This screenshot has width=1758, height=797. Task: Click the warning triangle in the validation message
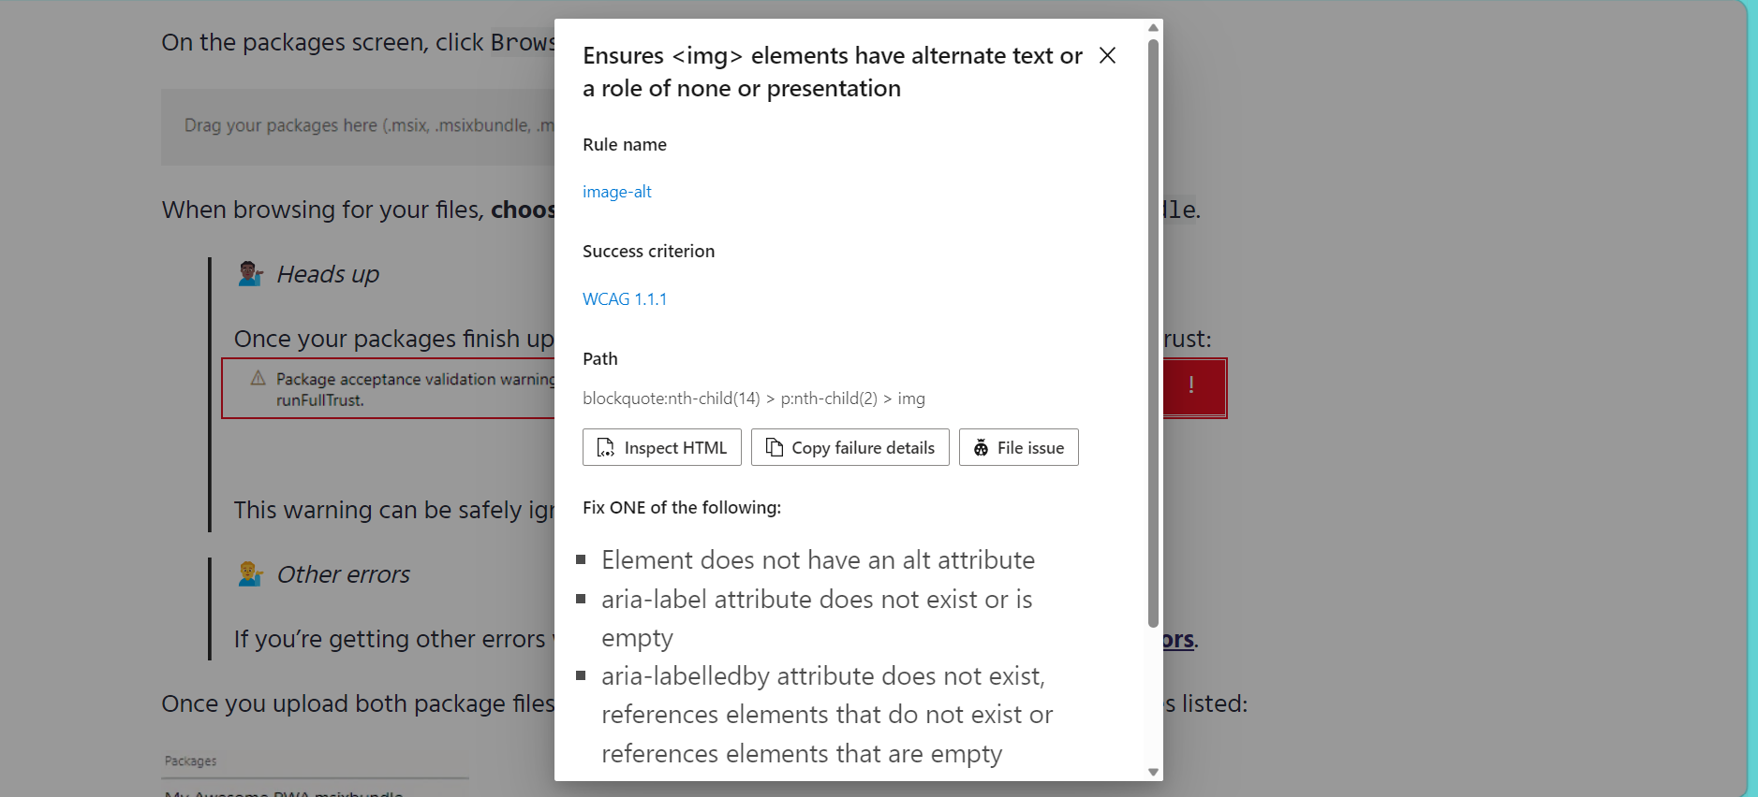coord(257,378)
